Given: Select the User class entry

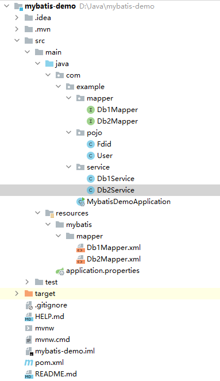Looking at the screenshot, I should [x=105, y=156].
